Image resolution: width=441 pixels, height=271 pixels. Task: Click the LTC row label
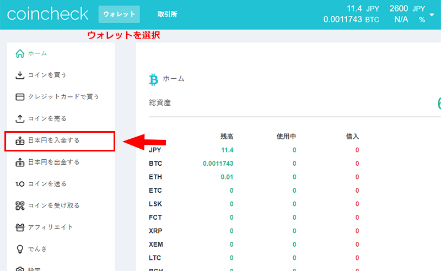155,258
